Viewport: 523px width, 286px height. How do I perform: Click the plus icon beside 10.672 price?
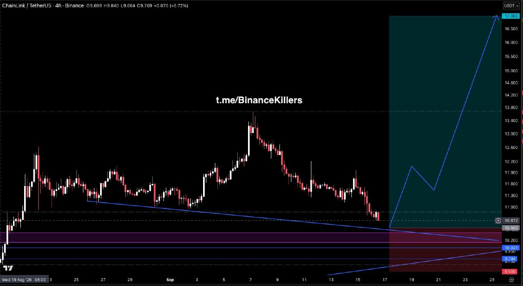point(498,220)
